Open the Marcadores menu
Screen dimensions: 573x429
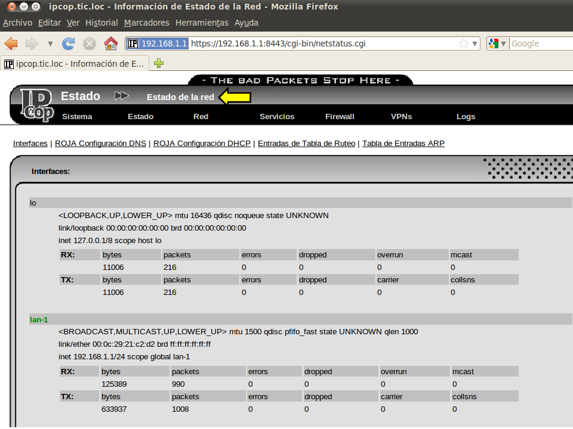click(146, 23)
